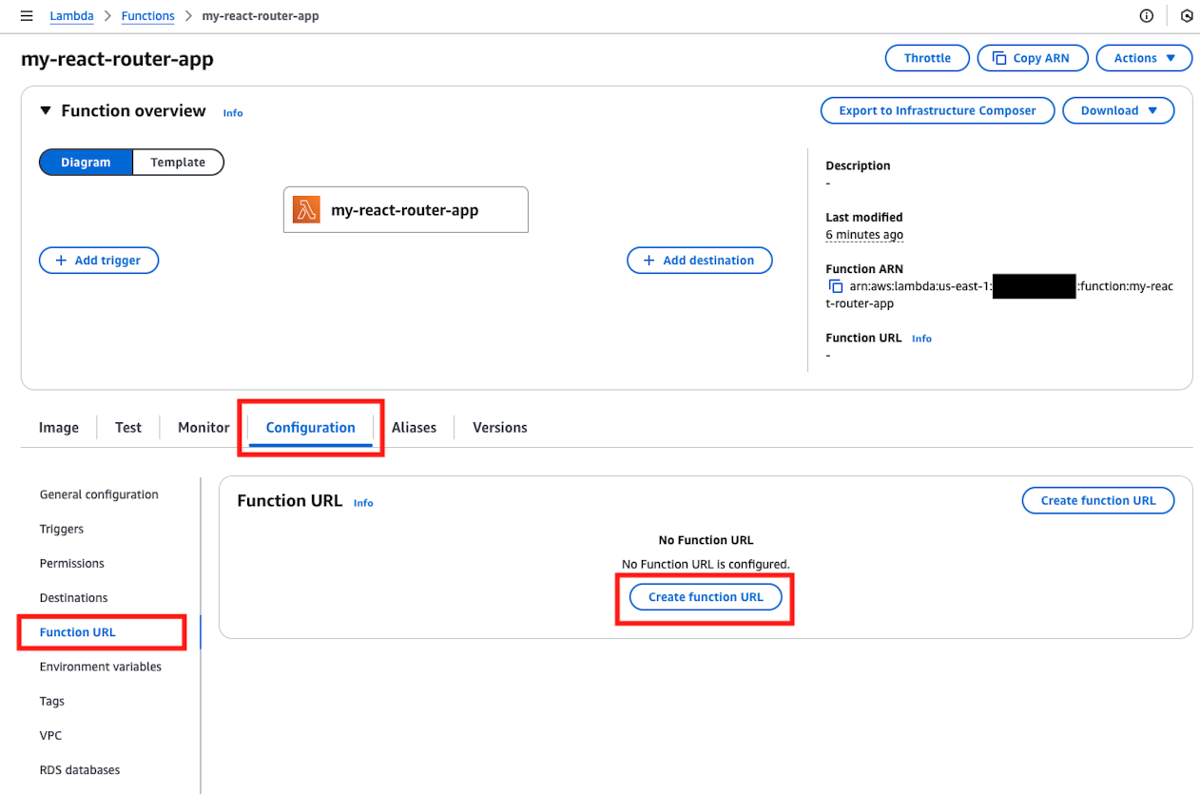Select Environment variables in sidebar

101,667
